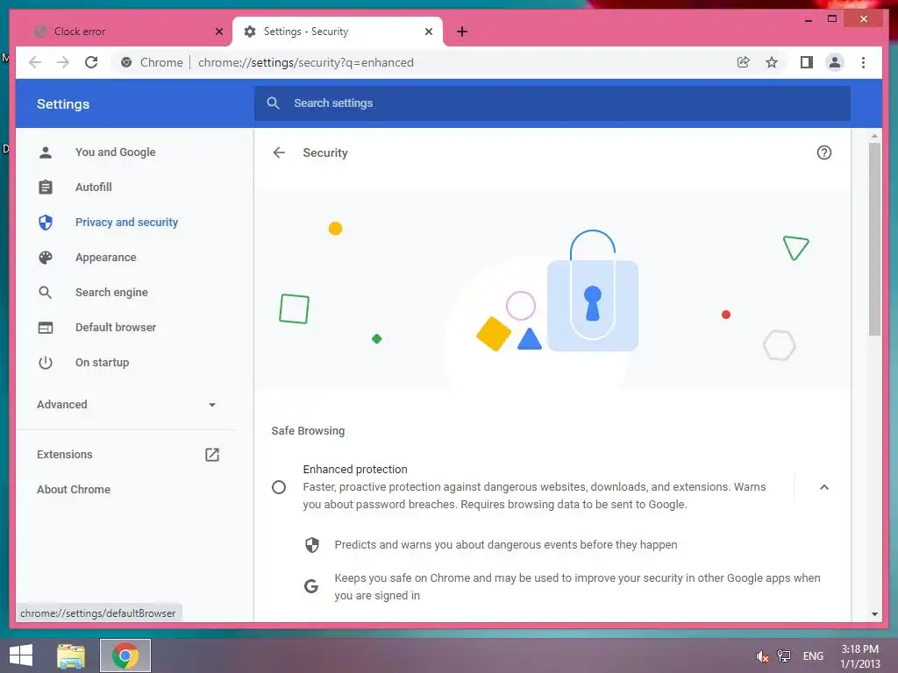898x673 pixels.
Task: Click the ENG language indicator
Action: coord(813,656)
